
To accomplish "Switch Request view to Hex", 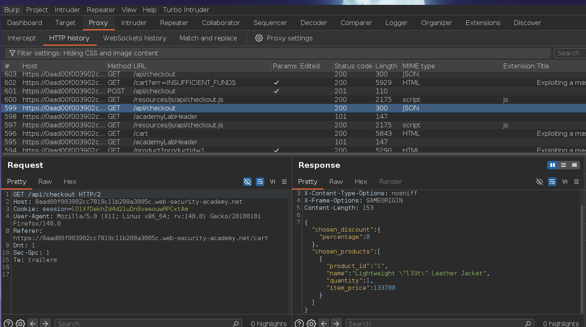I will pos(70,181).
